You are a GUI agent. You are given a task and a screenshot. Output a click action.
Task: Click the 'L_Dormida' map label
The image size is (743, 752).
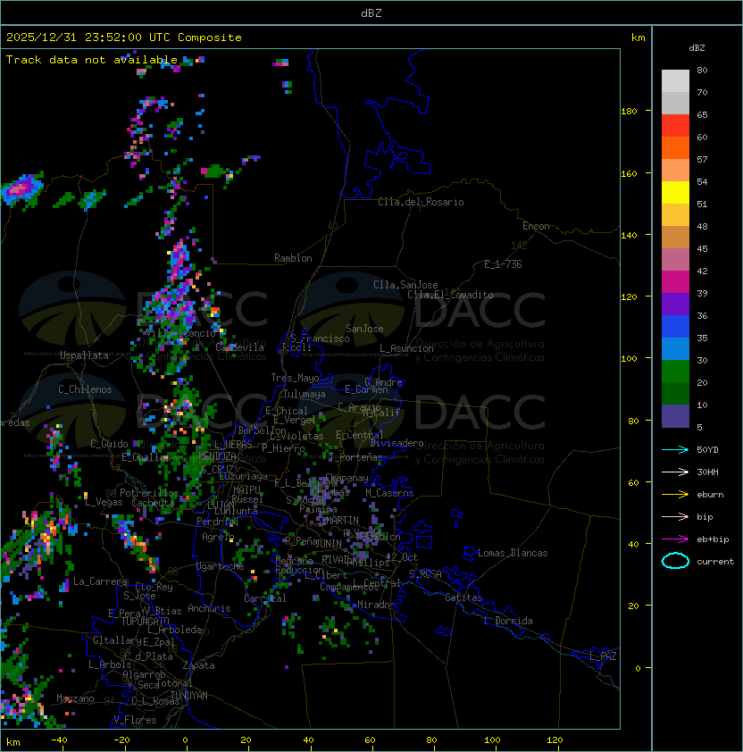click(x=508, y=621)
